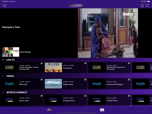The height and width of the screenshot is (114, 152).
Task: Tap the Wi-Fi icon in status bar
Action: tap(142, 1)
